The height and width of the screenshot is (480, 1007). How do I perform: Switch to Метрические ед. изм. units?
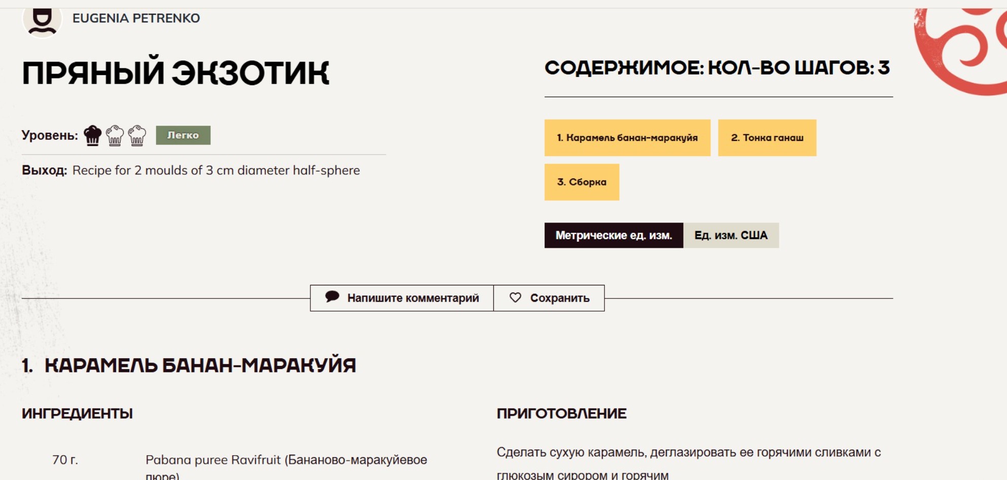[614, 235]
